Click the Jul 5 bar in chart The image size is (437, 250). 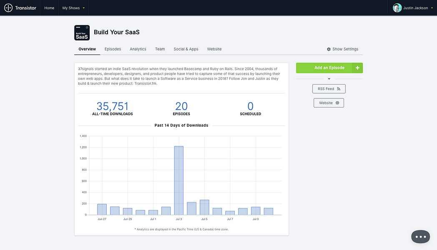(x=205, y=207)
